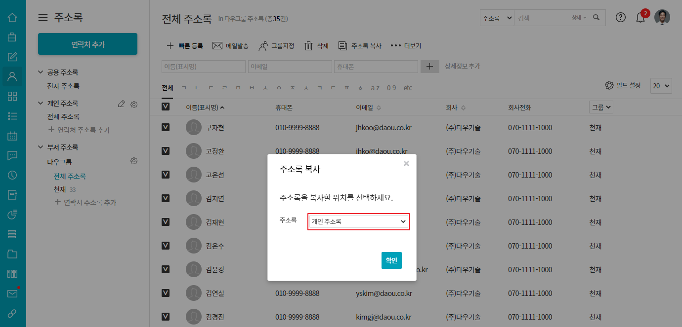Click the notification bell icon
Screen dimensions: 682x327
pyautogui.click(x=640, y=18)
